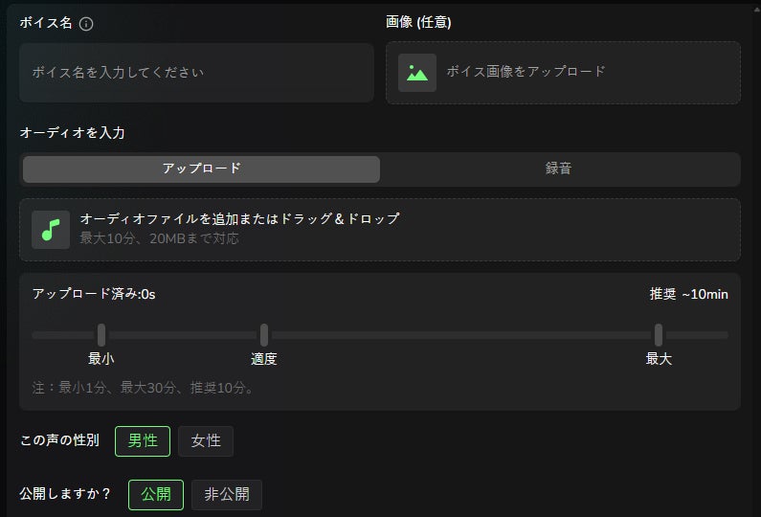Click the 最大 label under the slider

(659, 359)
